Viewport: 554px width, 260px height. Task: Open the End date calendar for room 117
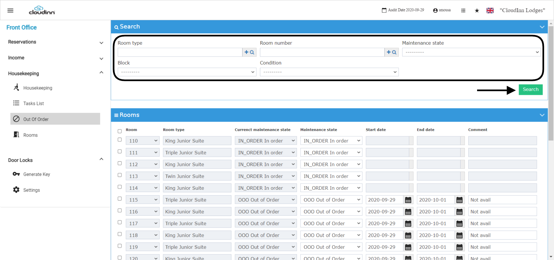click(459, 224)
